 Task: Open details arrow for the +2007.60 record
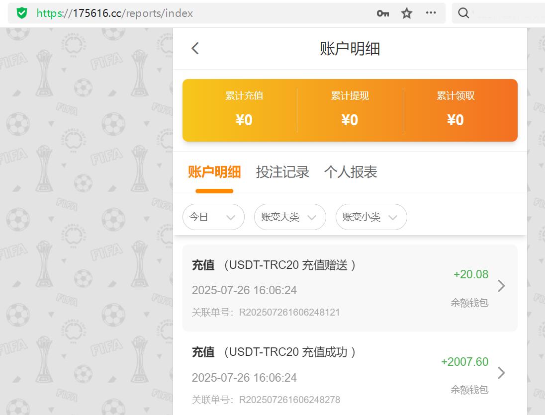[501, 373]
